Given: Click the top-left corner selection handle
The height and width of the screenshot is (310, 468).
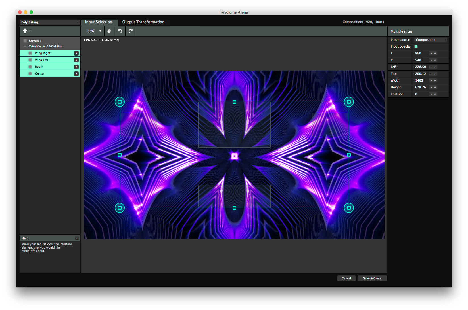Looking at the screenshot, I should 120,102.
